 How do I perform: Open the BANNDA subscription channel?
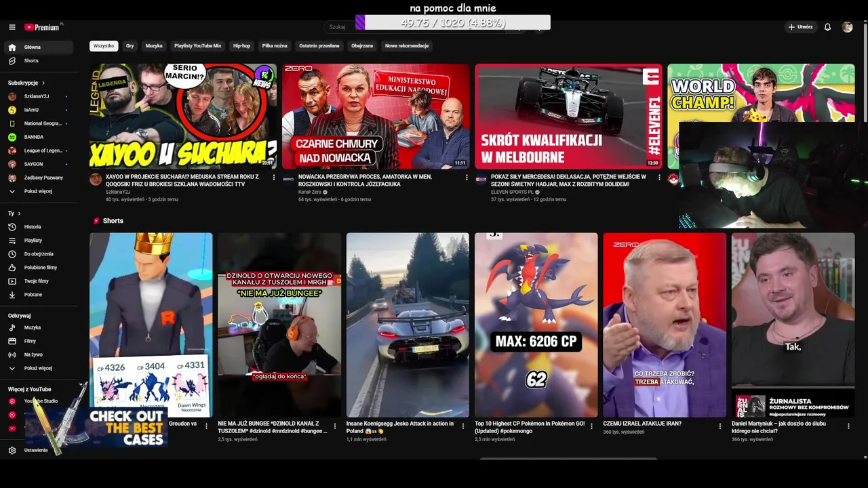(x=39, y=137)
